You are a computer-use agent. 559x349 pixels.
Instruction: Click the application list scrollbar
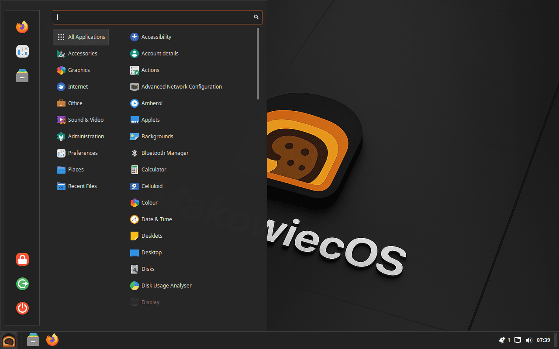click(x=258, y=64)
